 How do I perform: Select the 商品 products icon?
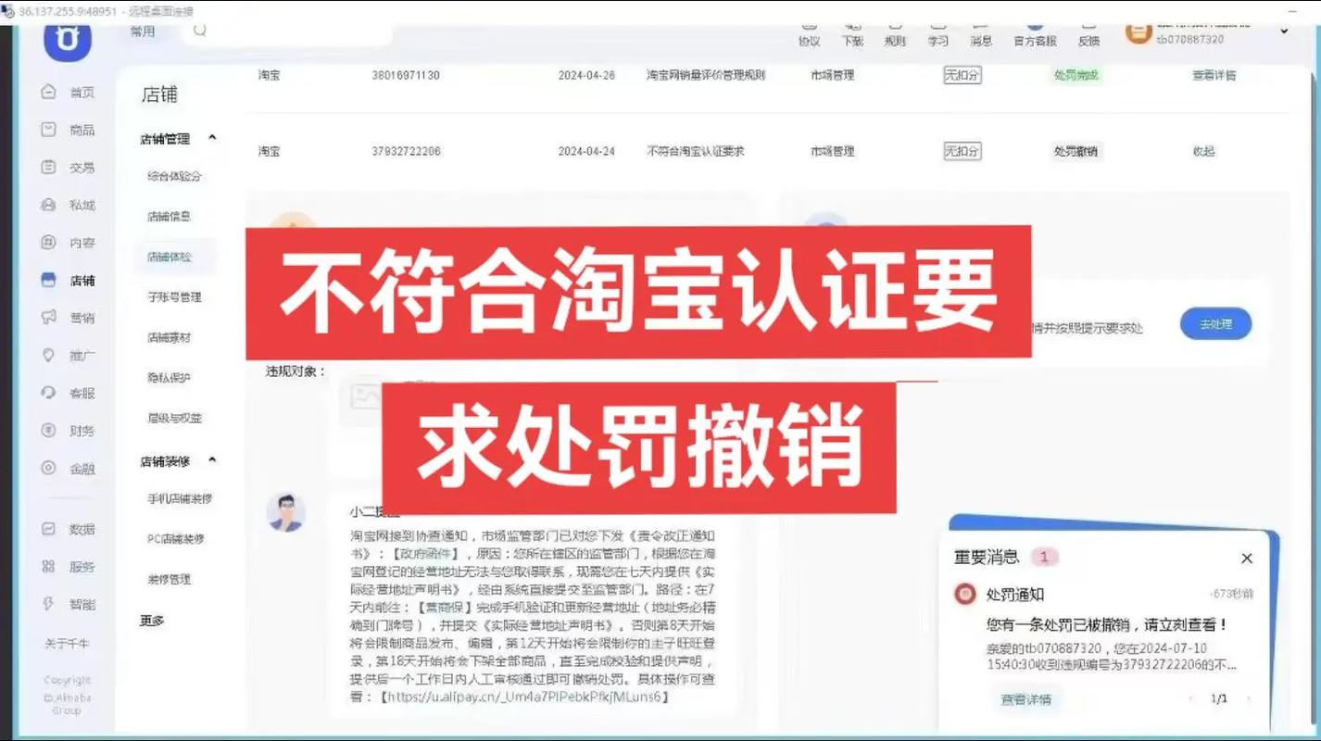coord(50,129)
